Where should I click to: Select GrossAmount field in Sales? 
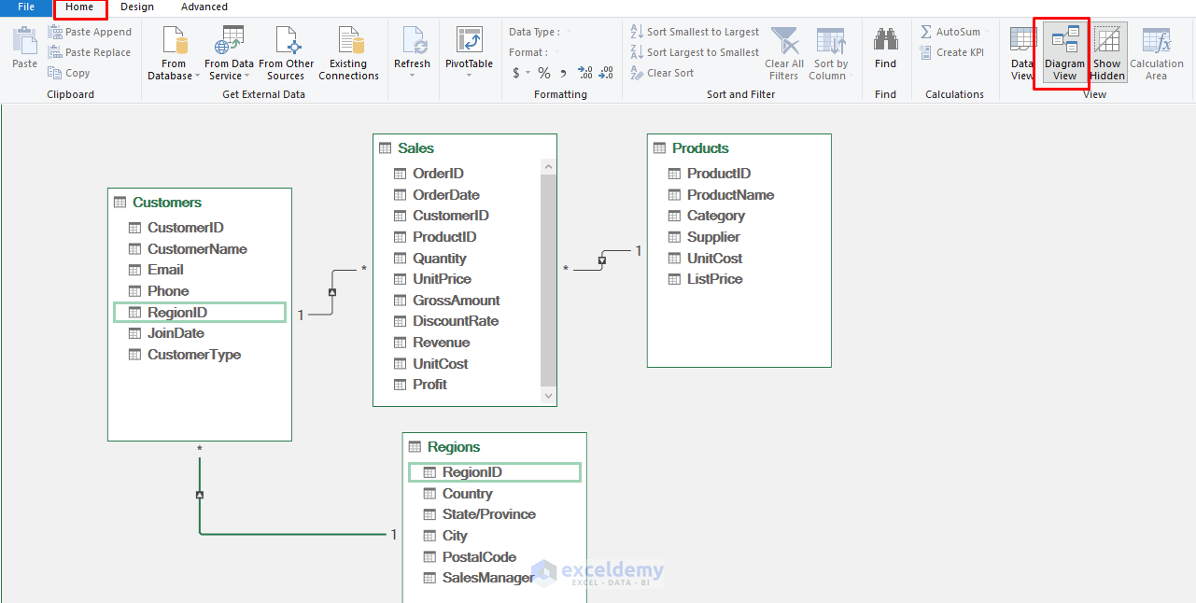pyautogui.click(x=457, y=301)
